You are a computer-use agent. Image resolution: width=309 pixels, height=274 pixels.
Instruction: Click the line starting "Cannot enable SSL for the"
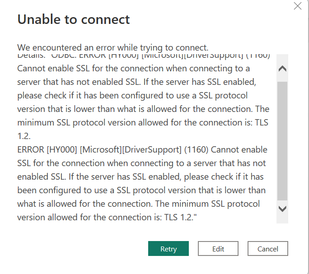click(133, 69)
